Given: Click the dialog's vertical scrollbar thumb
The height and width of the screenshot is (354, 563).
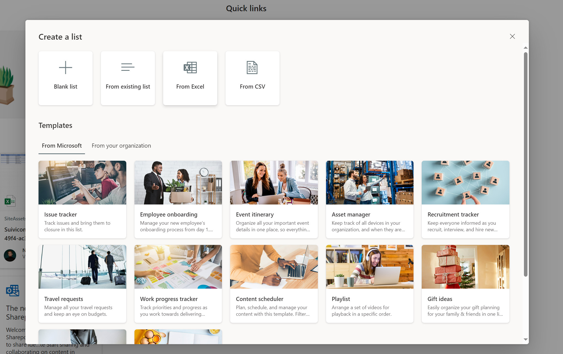Looking at the screenshot, I should click(525, 164).
